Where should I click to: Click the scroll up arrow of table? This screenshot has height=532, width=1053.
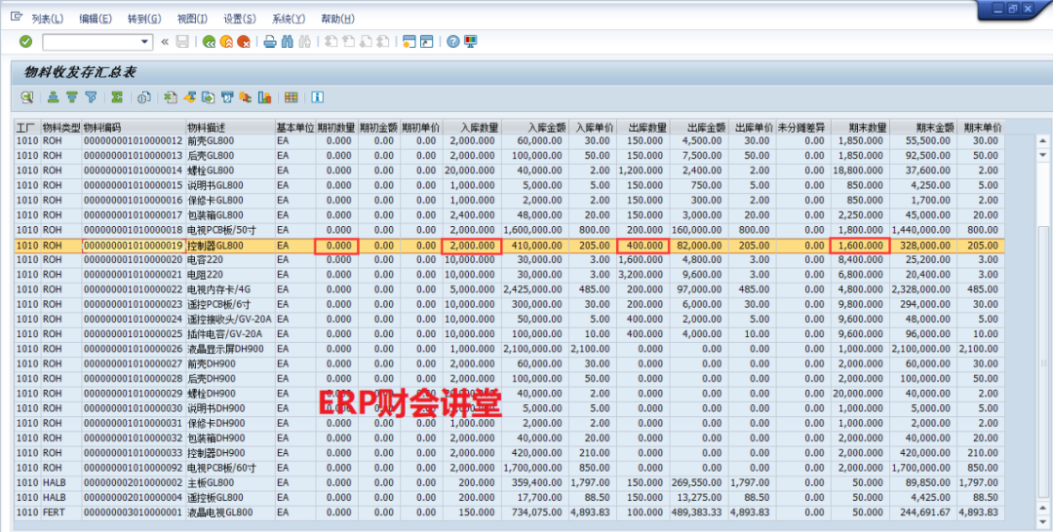coord(1042,140)
